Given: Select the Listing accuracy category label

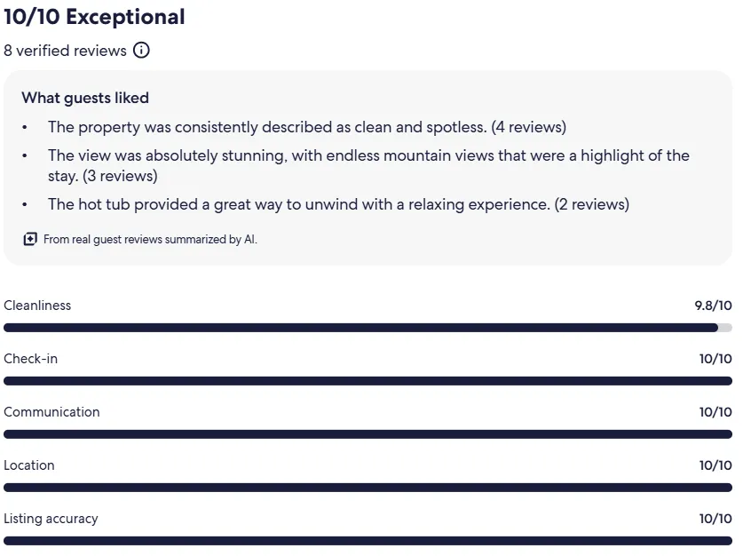Looking at the screenshot, I should [51, 519].
